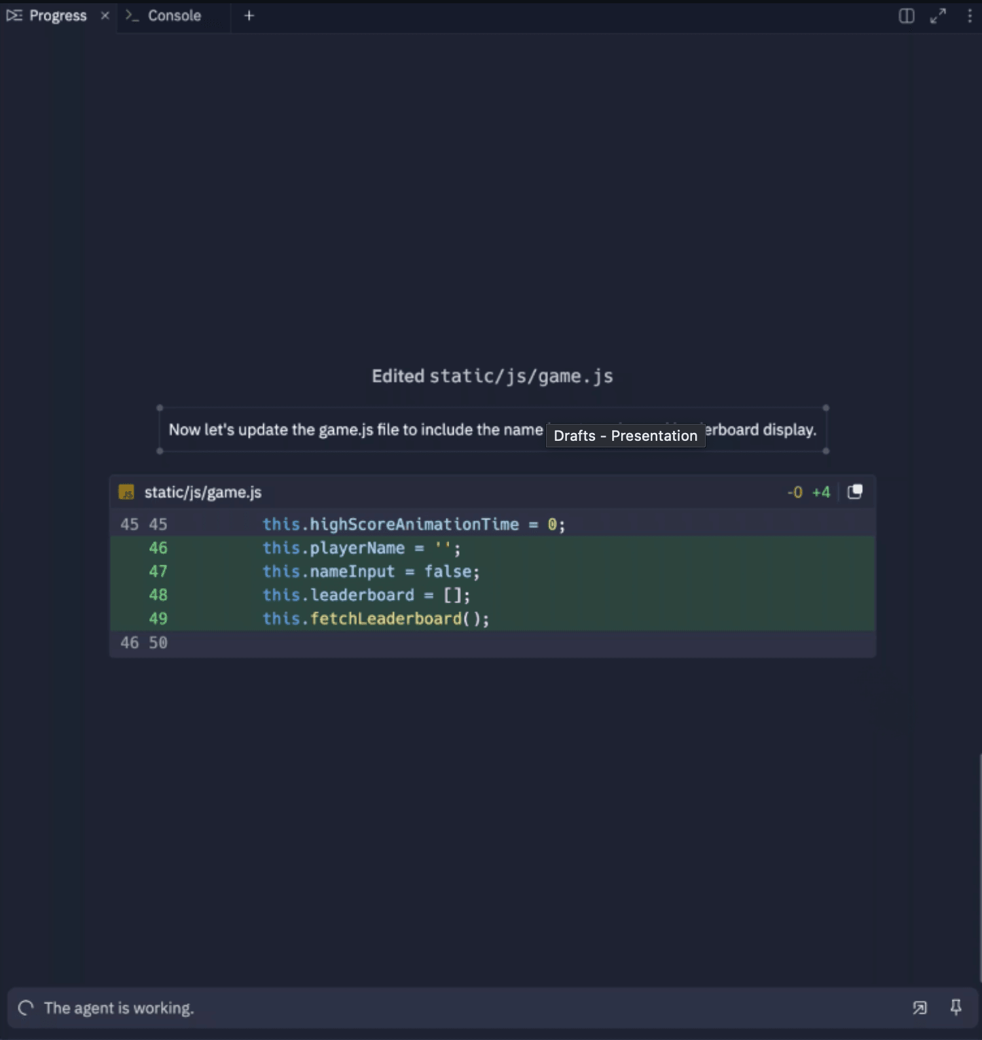Close the Progress tab
Viewport: 982px width, 1040px height.
(x=105, y=16)
